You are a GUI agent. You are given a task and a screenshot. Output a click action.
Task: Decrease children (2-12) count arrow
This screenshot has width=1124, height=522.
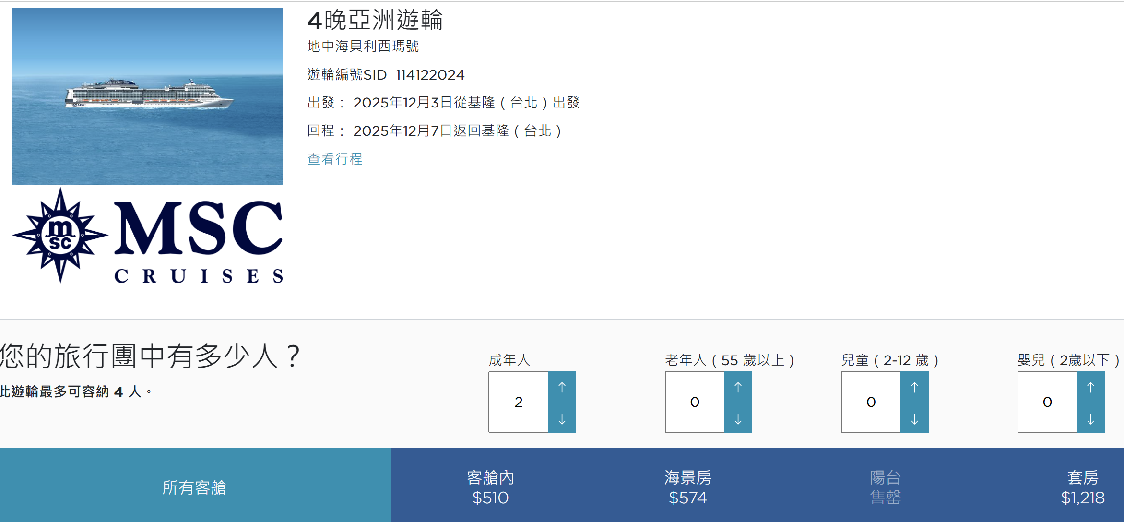[914, 419]
